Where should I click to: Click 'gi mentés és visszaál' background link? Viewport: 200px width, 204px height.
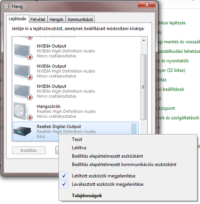[179, 42]
